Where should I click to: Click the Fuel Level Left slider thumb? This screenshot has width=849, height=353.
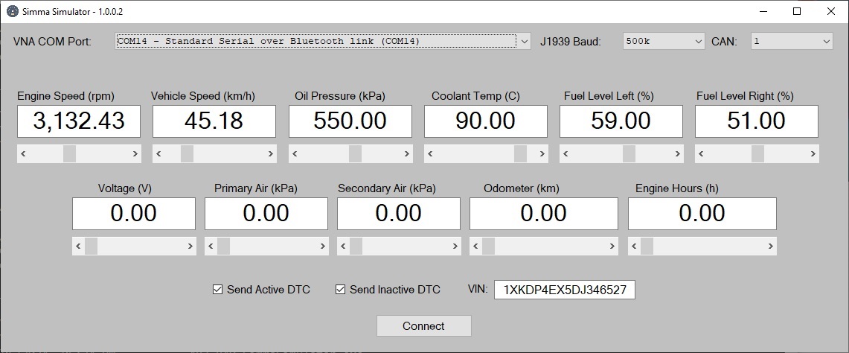click(x=629, y=154)
